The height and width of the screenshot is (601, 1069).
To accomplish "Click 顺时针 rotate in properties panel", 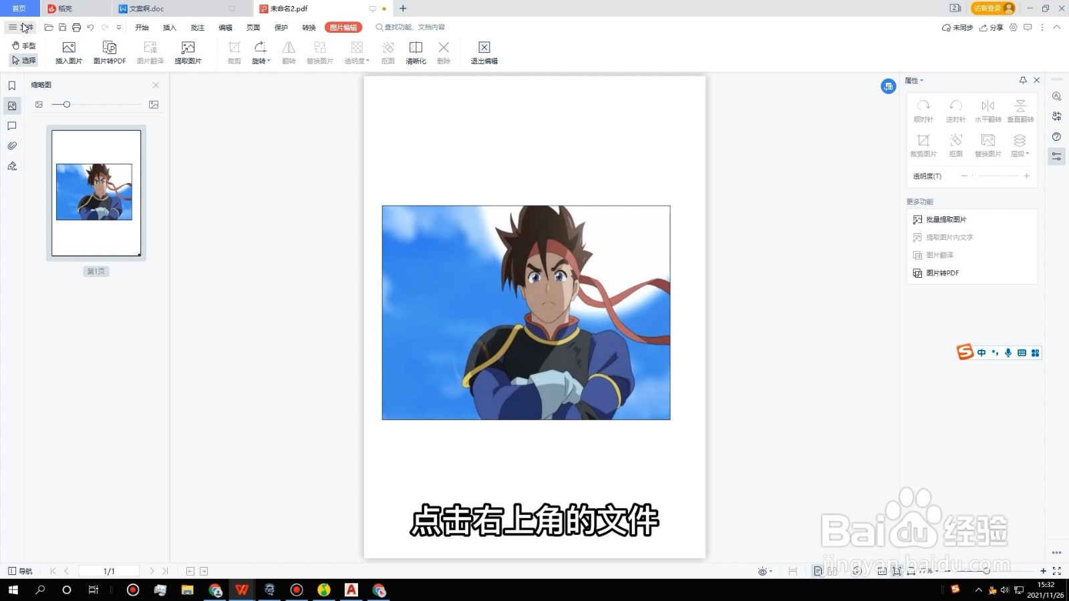I will coord(923,111).
